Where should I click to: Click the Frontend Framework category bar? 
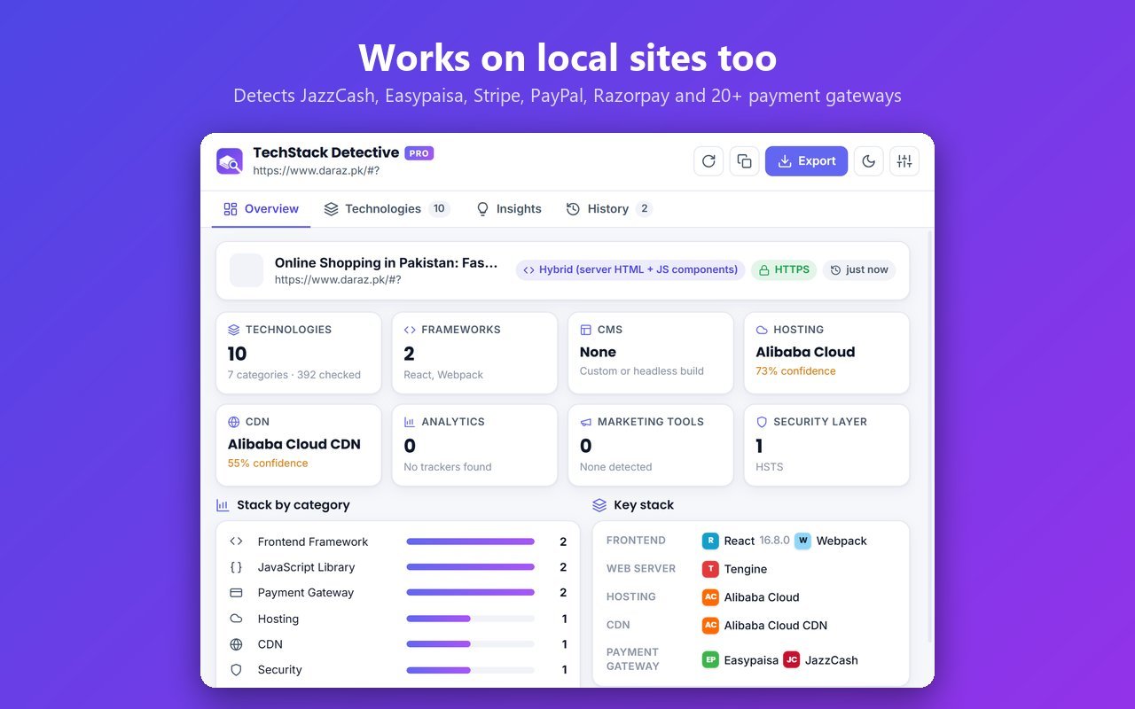pyautogui.click(x=471, y=541)
